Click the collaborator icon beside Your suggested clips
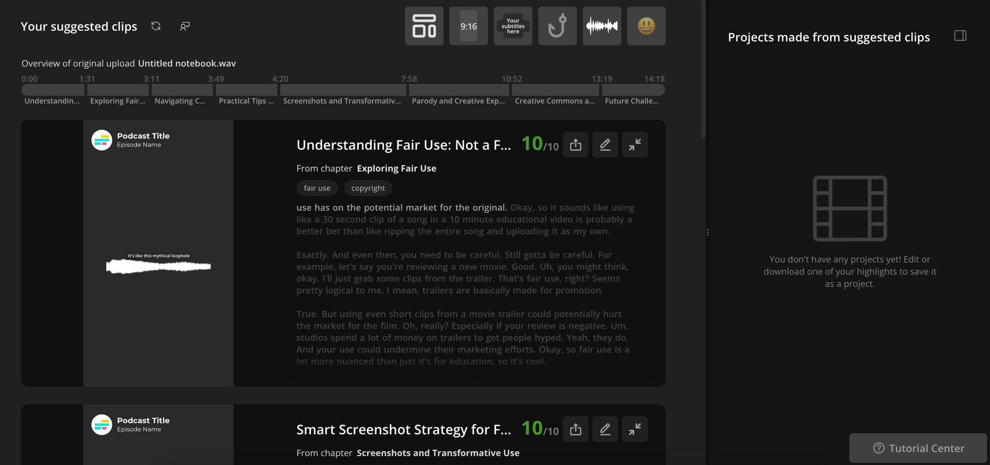The image size is (990, 465). click(x=185, y=26)
